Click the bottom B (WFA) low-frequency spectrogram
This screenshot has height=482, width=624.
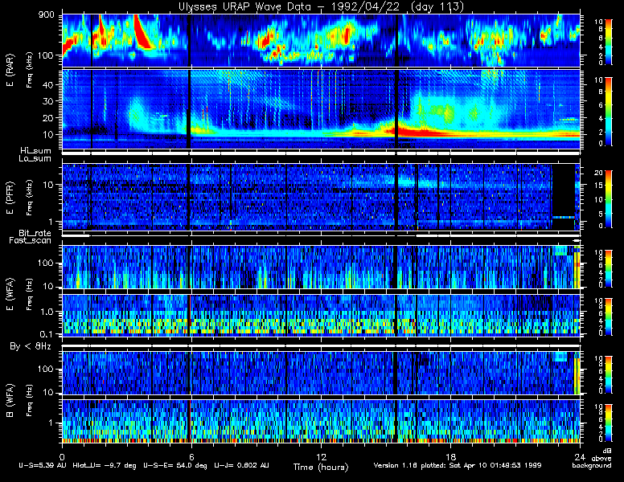321,421
